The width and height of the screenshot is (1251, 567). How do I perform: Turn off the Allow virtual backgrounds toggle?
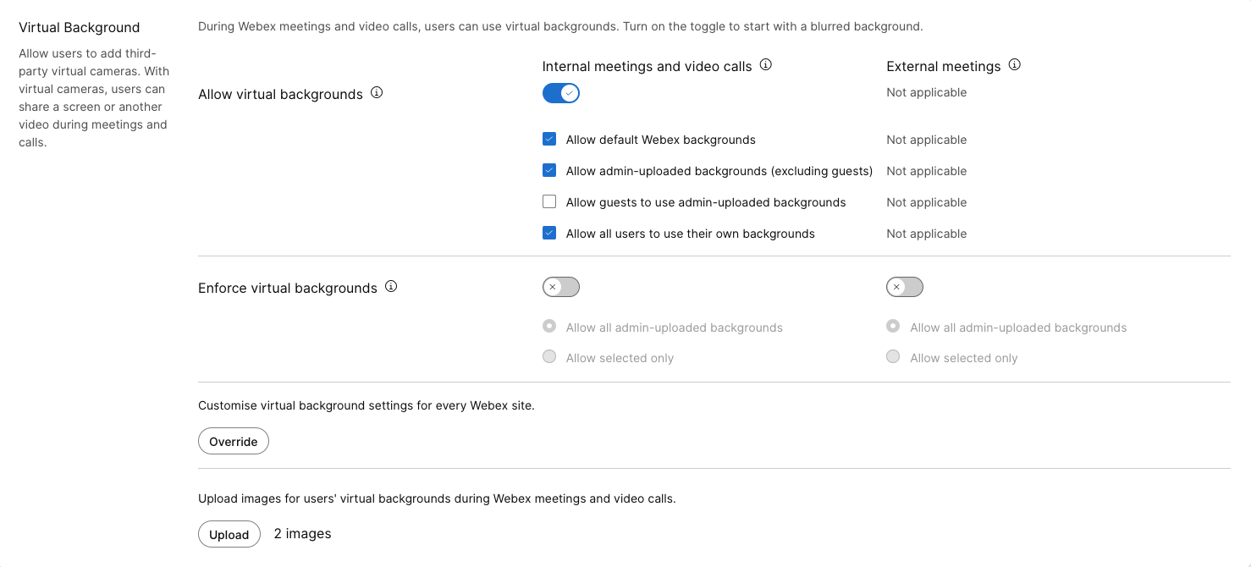pos(560,93)
